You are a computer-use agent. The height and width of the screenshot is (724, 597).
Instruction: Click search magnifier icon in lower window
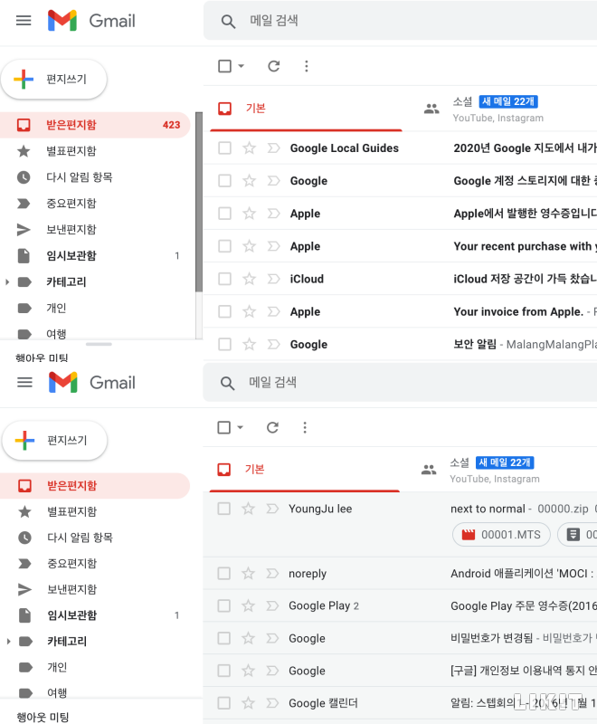[227, 383]
